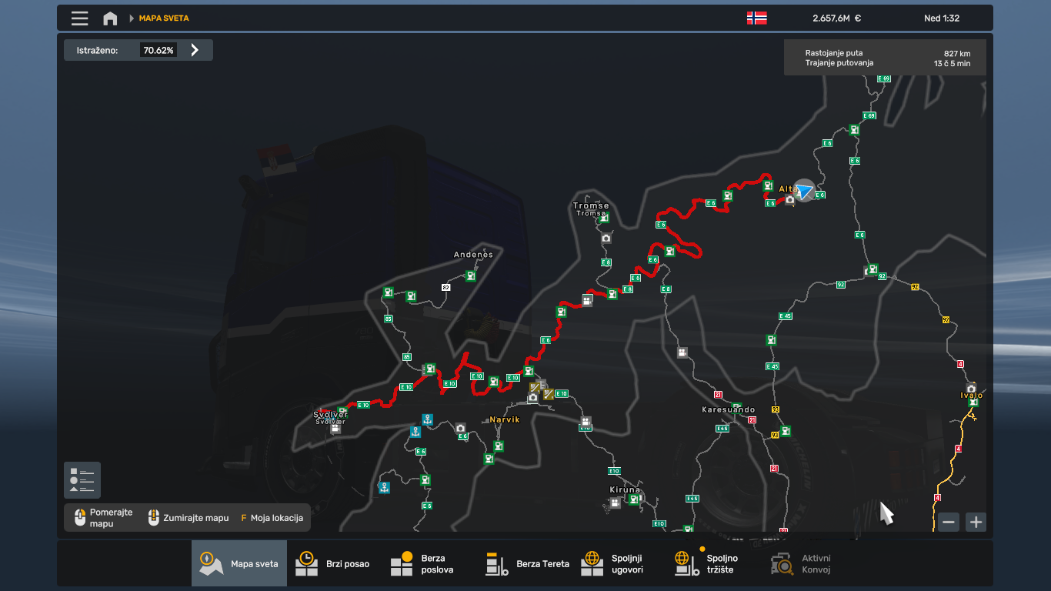Click the MAPA SVETA breadcrumb title
Viewport: 1051px width, 591px height.
(x=163, y=18)
